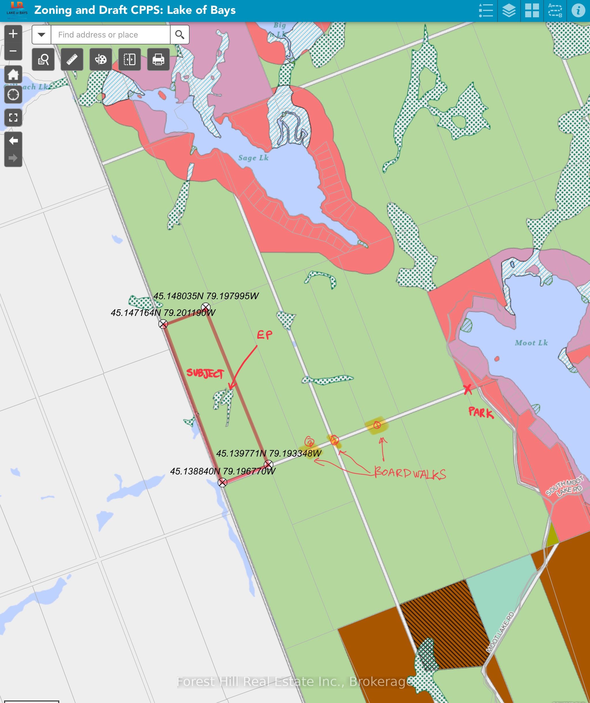The height and width of the screenshot is (703, 590).
Task: Activate the Swipe layer tool
Action: [x=130, y=60]
